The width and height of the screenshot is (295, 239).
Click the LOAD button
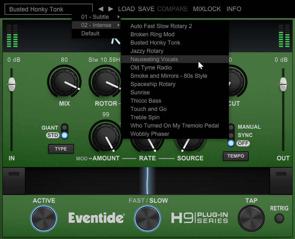coord(126,9)
